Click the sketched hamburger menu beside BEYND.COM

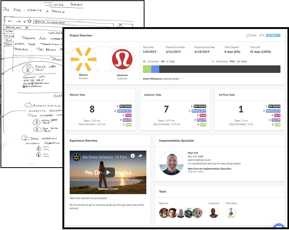coord(27,28)
